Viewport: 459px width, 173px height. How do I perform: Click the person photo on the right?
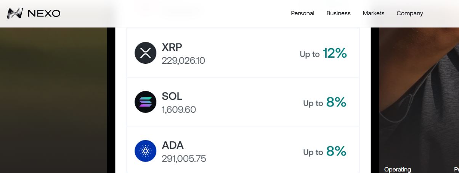pyautogui.click(x=419, y=95)
